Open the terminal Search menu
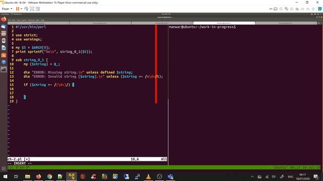The image size is (323, 181). coord(24,20)
